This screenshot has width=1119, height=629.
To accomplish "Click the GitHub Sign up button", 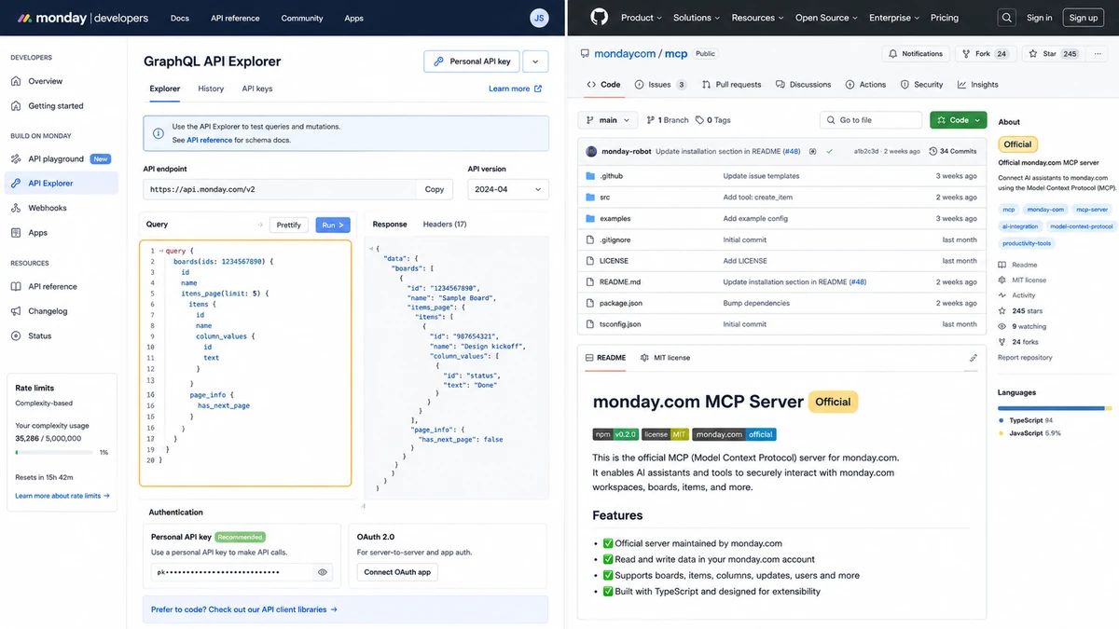I will tap(1084, 18).
